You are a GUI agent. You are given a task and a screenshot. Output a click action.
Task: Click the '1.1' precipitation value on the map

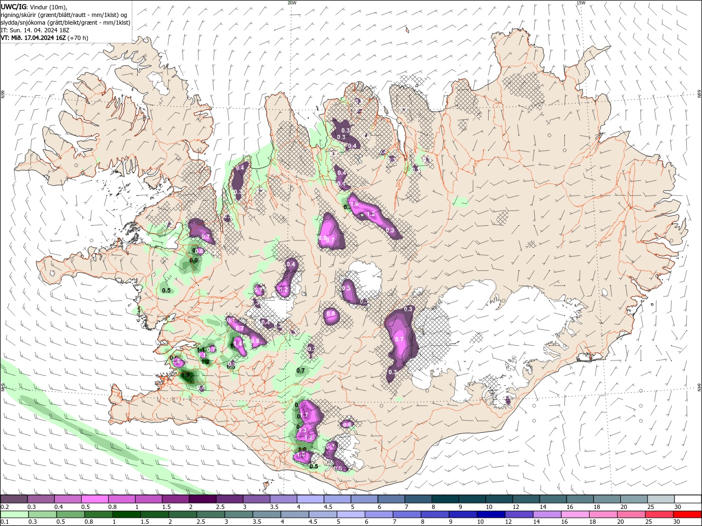click(201, 350)
